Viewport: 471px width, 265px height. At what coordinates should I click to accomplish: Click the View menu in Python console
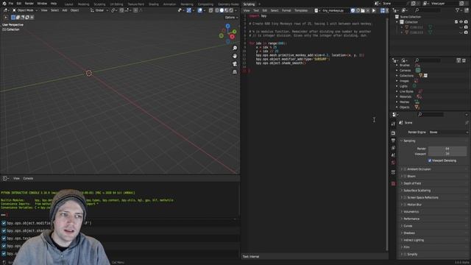[x=16, y=178]
